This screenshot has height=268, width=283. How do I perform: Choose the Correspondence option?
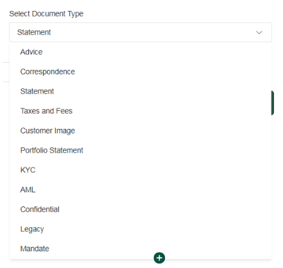point(47,72)
